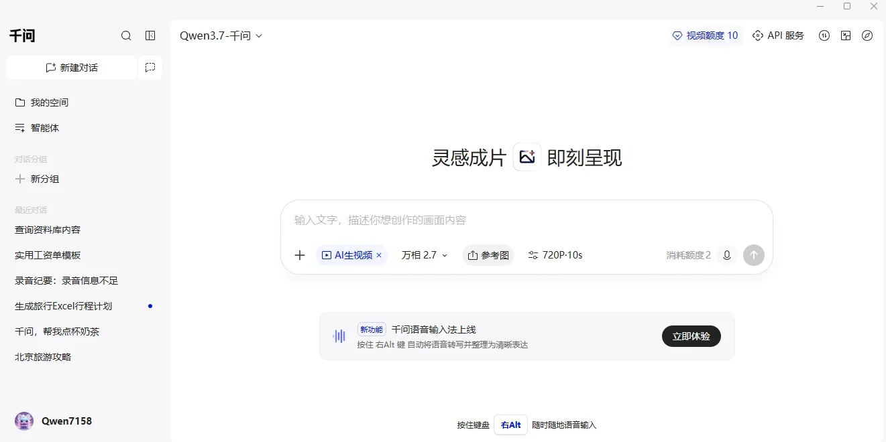Click the temporary chat bubble icon
This screenshot has width=886, height=442.
click(x=150, y=68)
